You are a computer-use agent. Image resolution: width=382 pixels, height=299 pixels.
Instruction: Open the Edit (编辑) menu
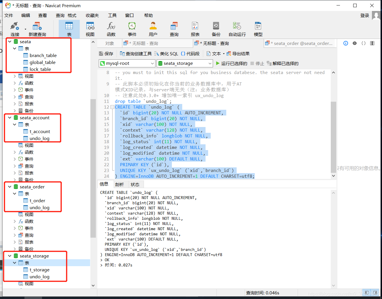coord(26,16)
